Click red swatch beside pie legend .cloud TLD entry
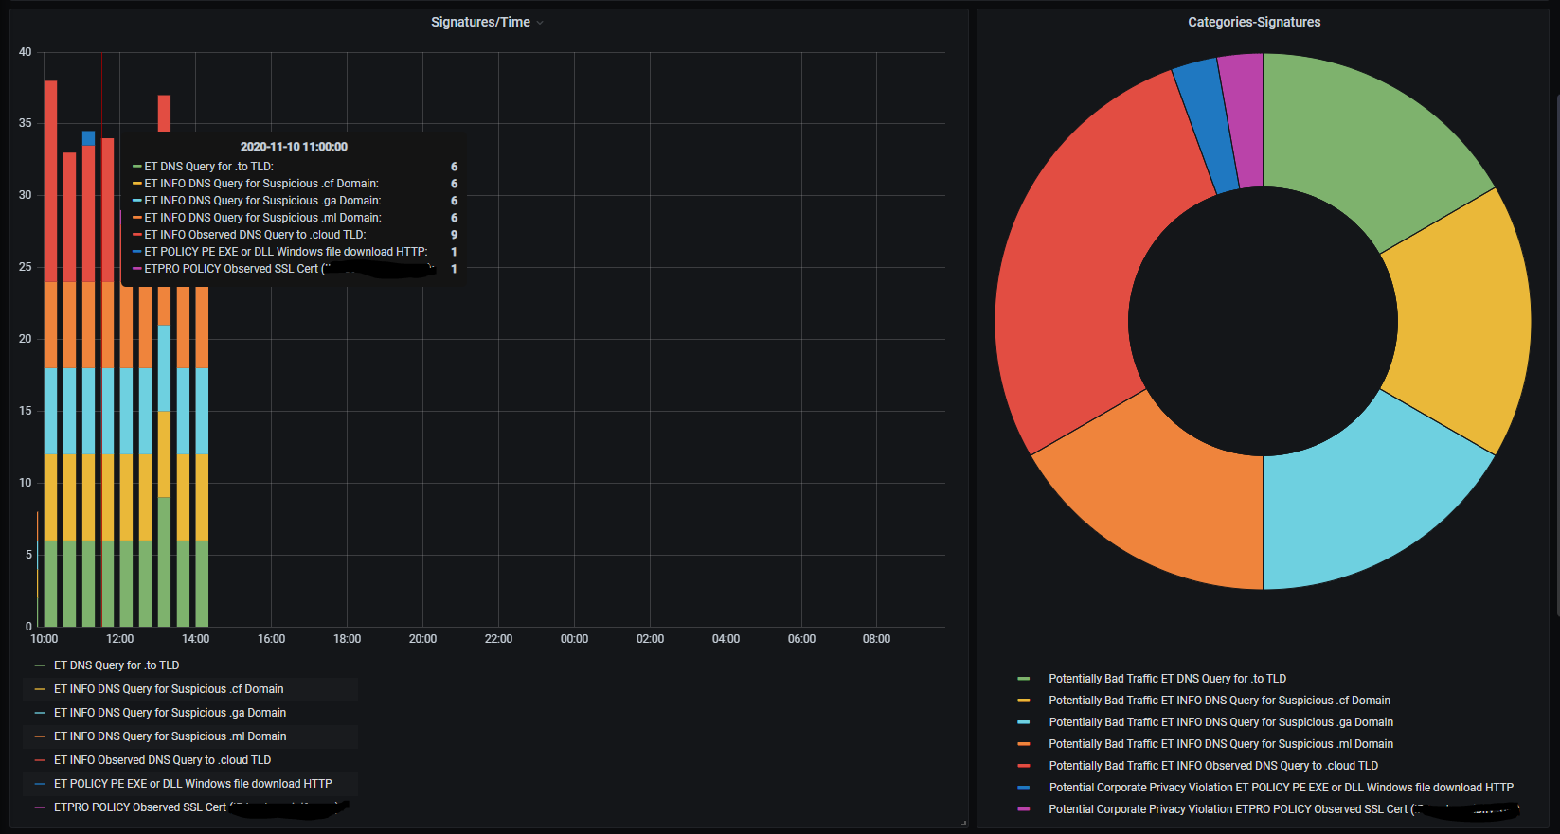The image size is (1560, 834). 1023,766
